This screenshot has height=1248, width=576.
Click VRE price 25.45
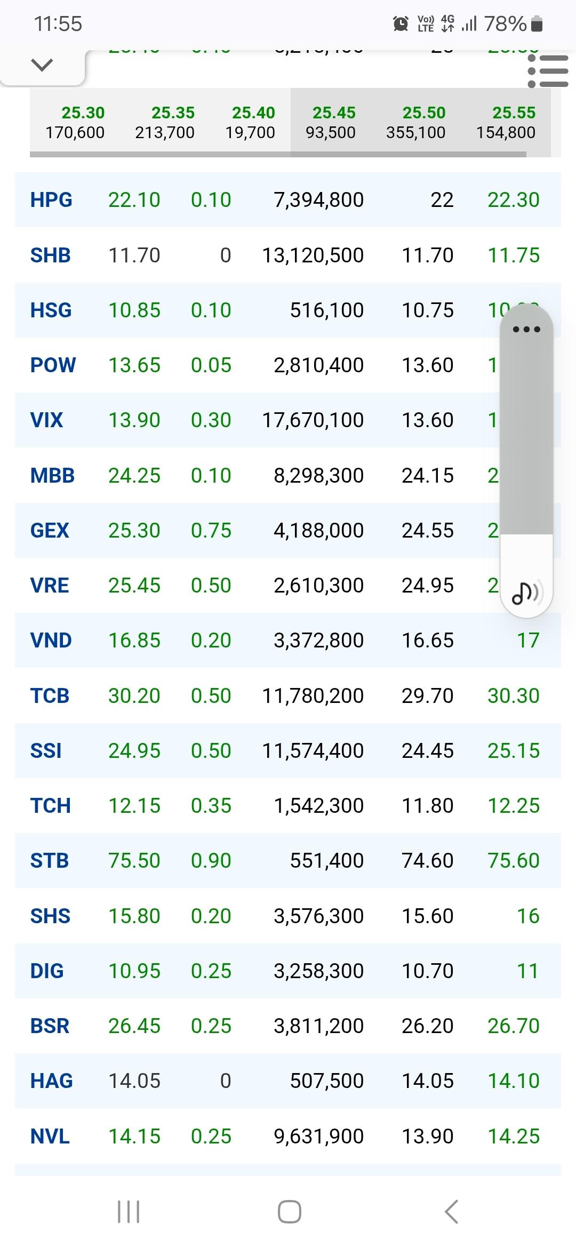point(134,586)
